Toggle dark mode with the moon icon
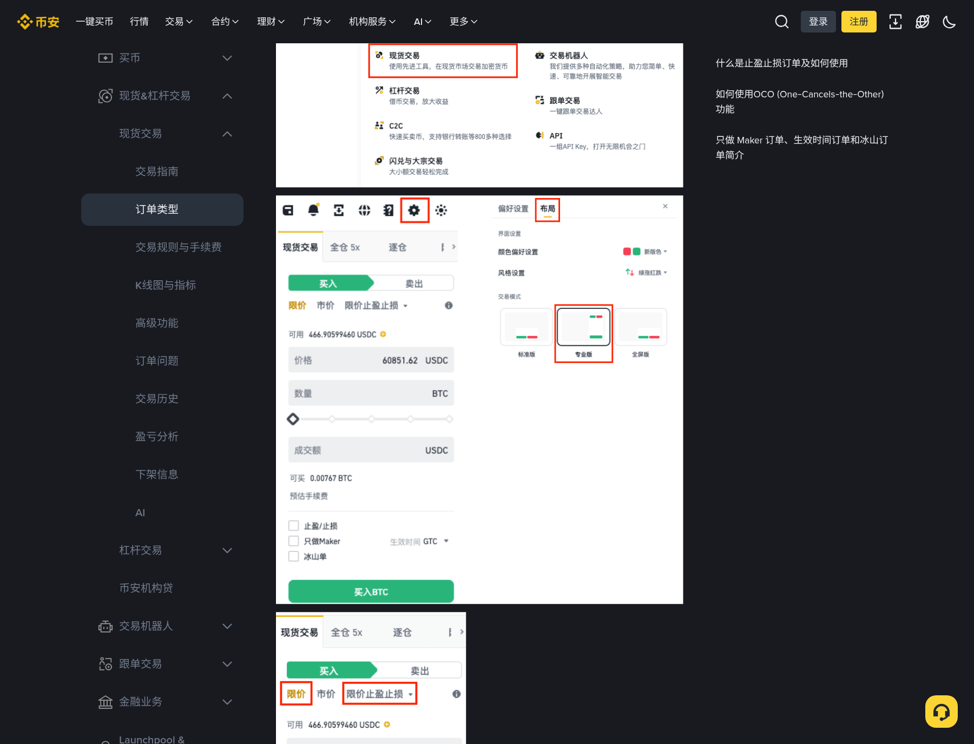Viewport: 974px width, 744px height. pos(949,22)
